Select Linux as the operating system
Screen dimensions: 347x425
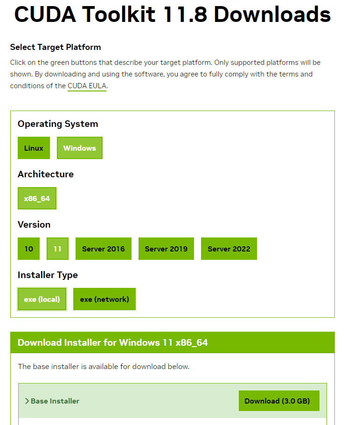click(34, 147)
